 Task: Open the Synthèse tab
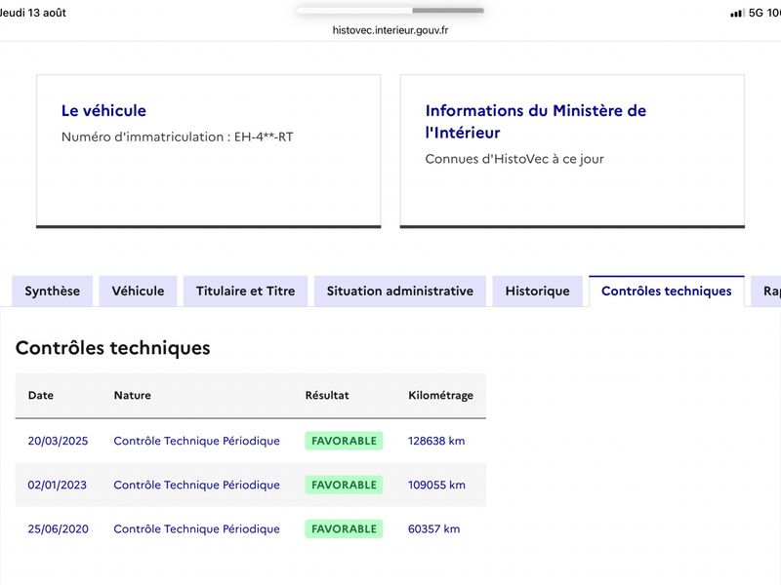[x=53, y=291]
